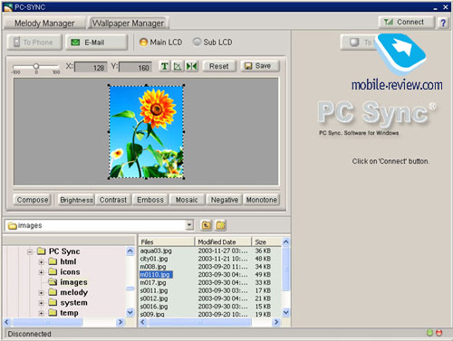Select file s0011.jpg in the list

[154, 290]
